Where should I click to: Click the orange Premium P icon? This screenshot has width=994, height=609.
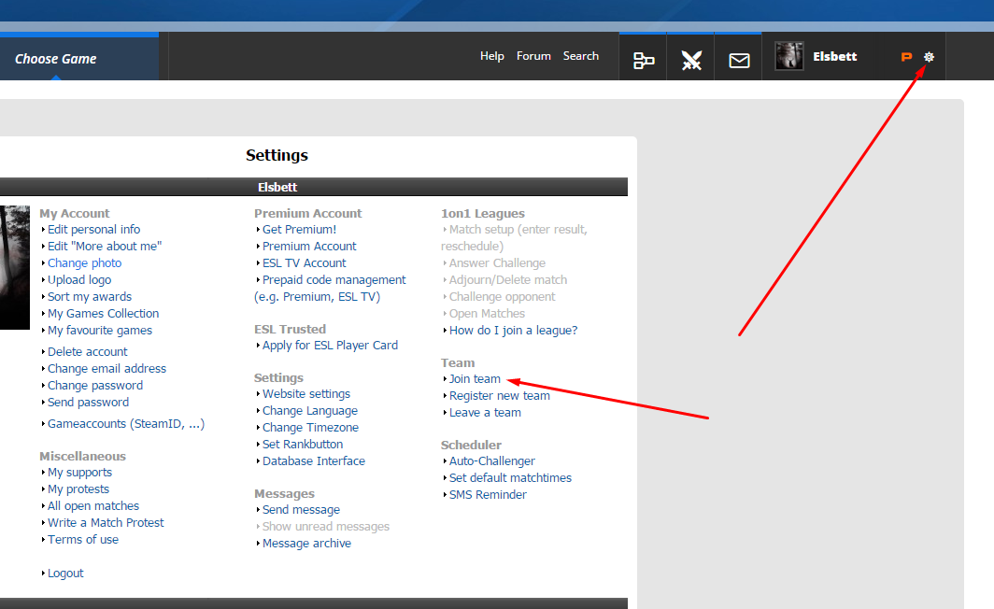click(905, 57)
